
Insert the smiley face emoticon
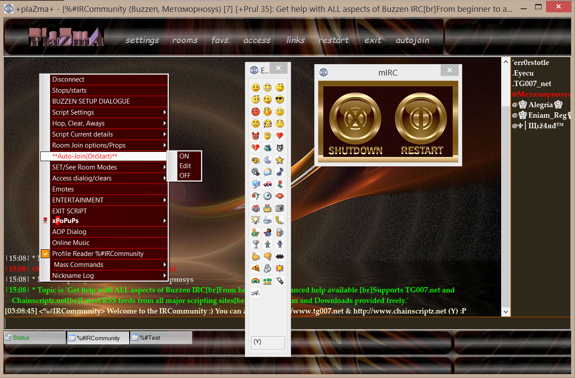(255, 87)
